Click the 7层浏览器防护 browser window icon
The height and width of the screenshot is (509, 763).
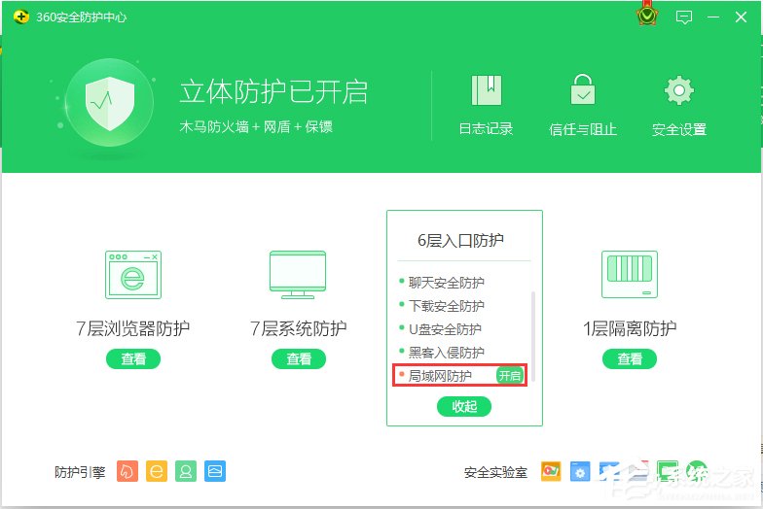click(133, 275)
